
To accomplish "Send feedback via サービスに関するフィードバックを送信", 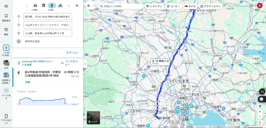I will pyautogui.click(x=224, y=127).
